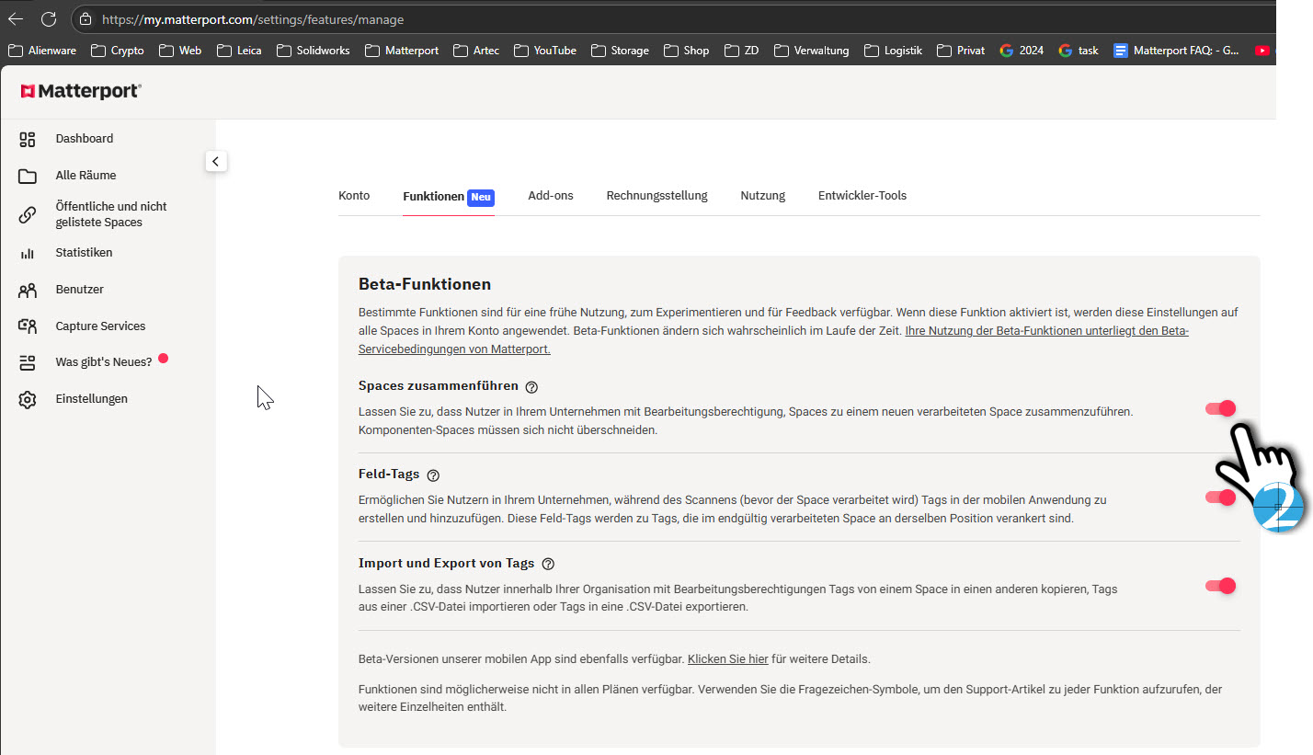Expand the Artec bookmark folder
The height and width of the screenshot is (755, 1313).
pyautogui.click(x=476, y=51)
